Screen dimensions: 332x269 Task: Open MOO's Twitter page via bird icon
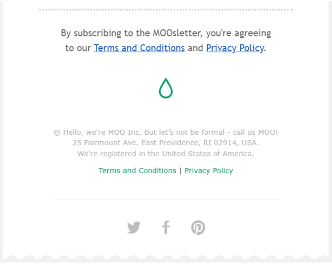point(134,228)
